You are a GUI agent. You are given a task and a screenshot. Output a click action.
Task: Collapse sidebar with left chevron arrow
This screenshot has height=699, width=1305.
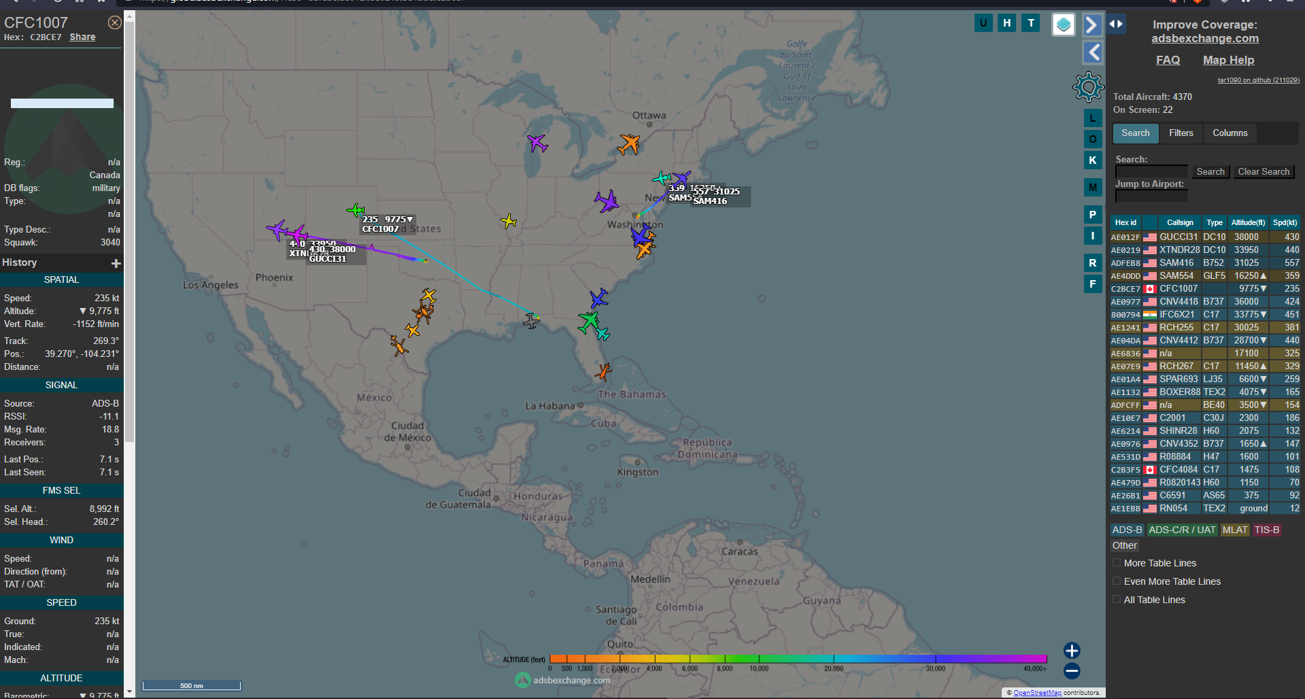coord(1093,52)
